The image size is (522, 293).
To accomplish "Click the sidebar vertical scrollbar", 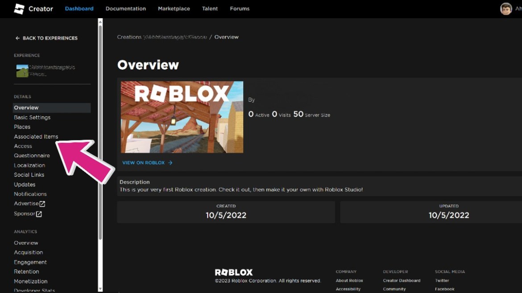I will click(x=100, y=134).
